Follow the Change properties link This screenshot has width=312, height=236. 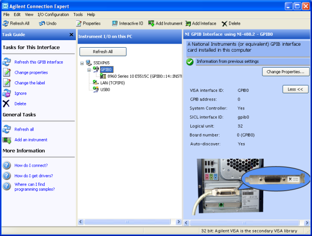31,73
